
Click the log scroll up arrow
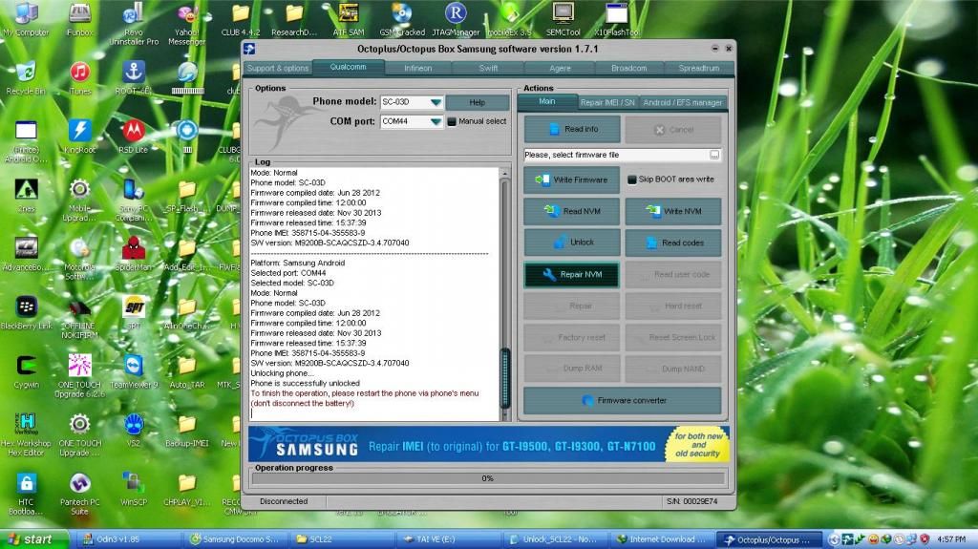tap(504, 173)
